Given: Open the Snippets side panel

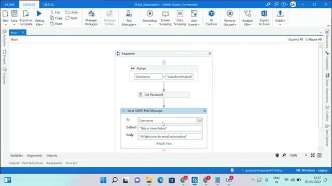Looking at the screenshot, I should tap(5, 76).
